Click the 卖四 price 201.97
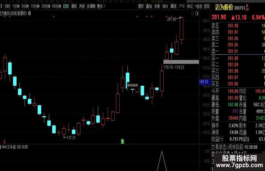265x171 pixels. [x=233, y=32]
